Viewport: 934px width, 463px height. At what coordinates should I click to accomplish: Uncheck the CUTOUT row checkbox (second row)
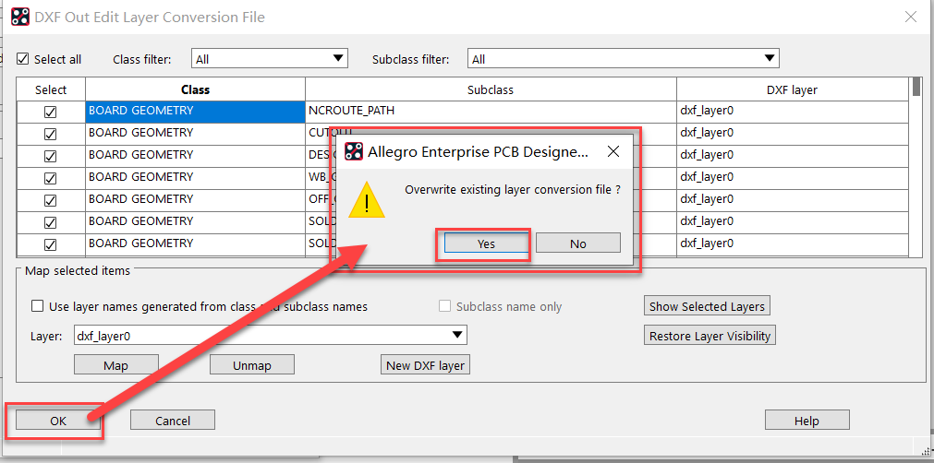[51, 134]
